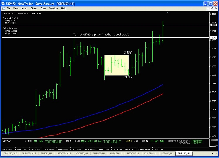The width and height of the screenshot is (219, 158).
Task: Click the M1 signal indicator
Action: point(35,141)
